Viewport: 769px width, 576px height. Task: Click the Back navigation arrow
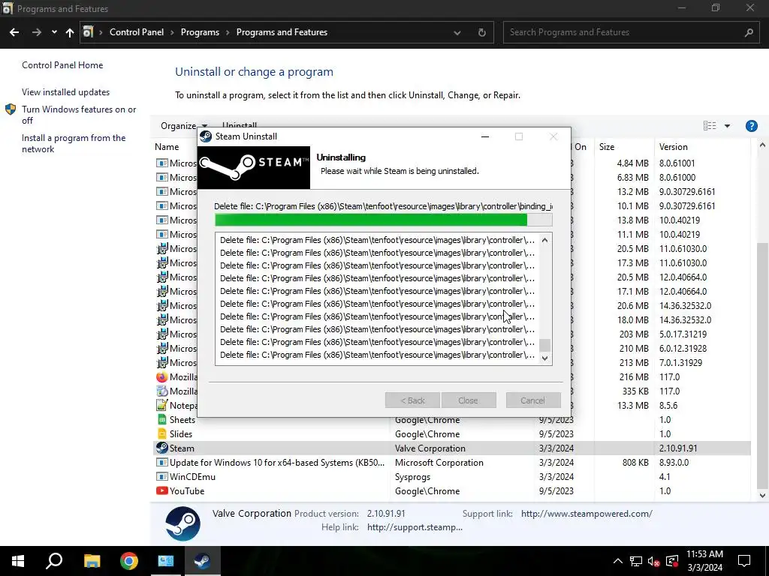click(14, 32)
